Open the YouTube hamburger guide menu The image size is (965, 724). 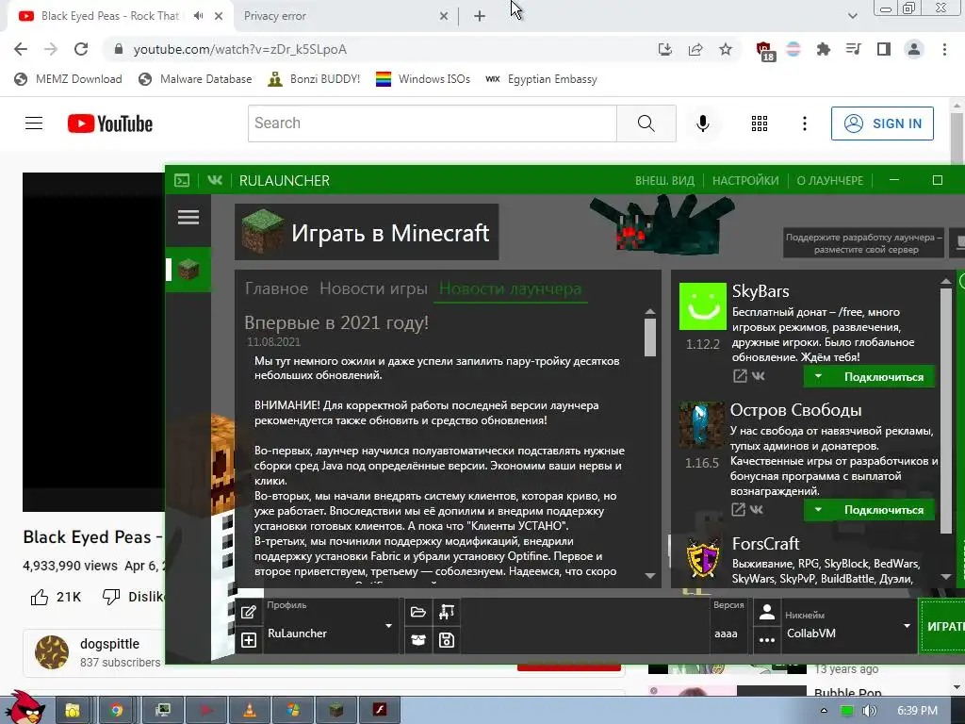(x=34, y=123)
